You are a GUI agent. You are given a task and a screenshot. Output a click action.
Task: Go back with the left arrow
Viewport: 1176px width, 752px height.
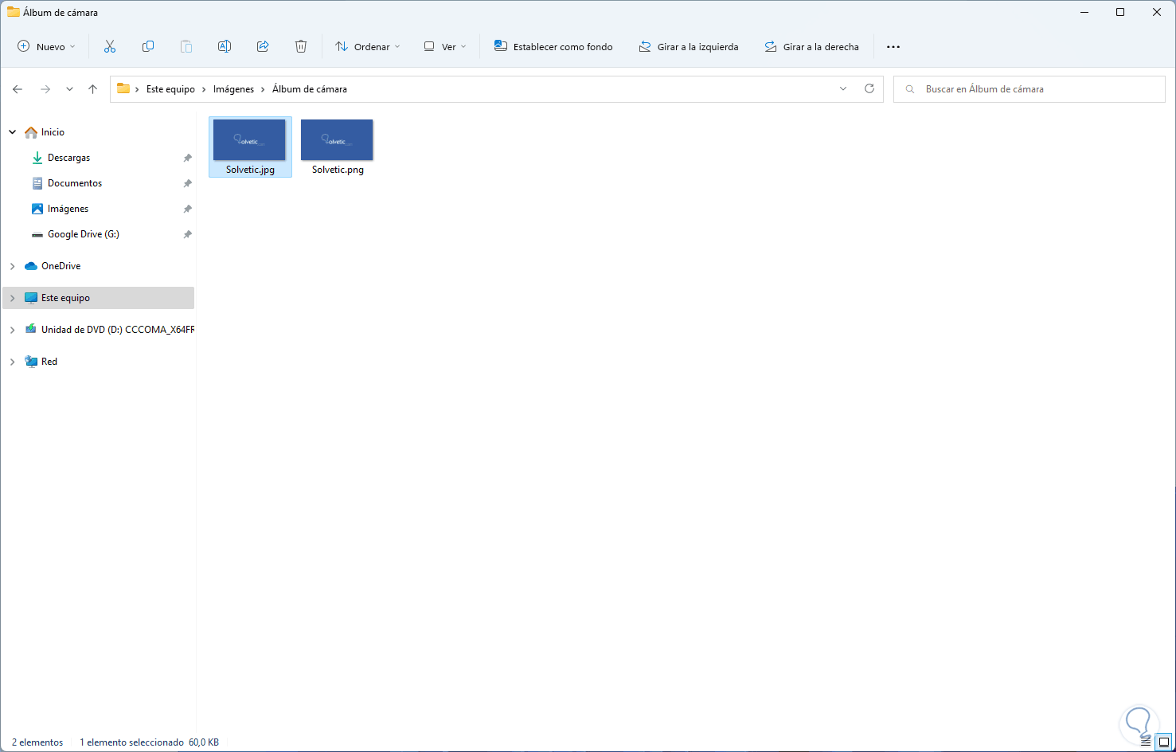pyautogui.click(x=18, y=89)
